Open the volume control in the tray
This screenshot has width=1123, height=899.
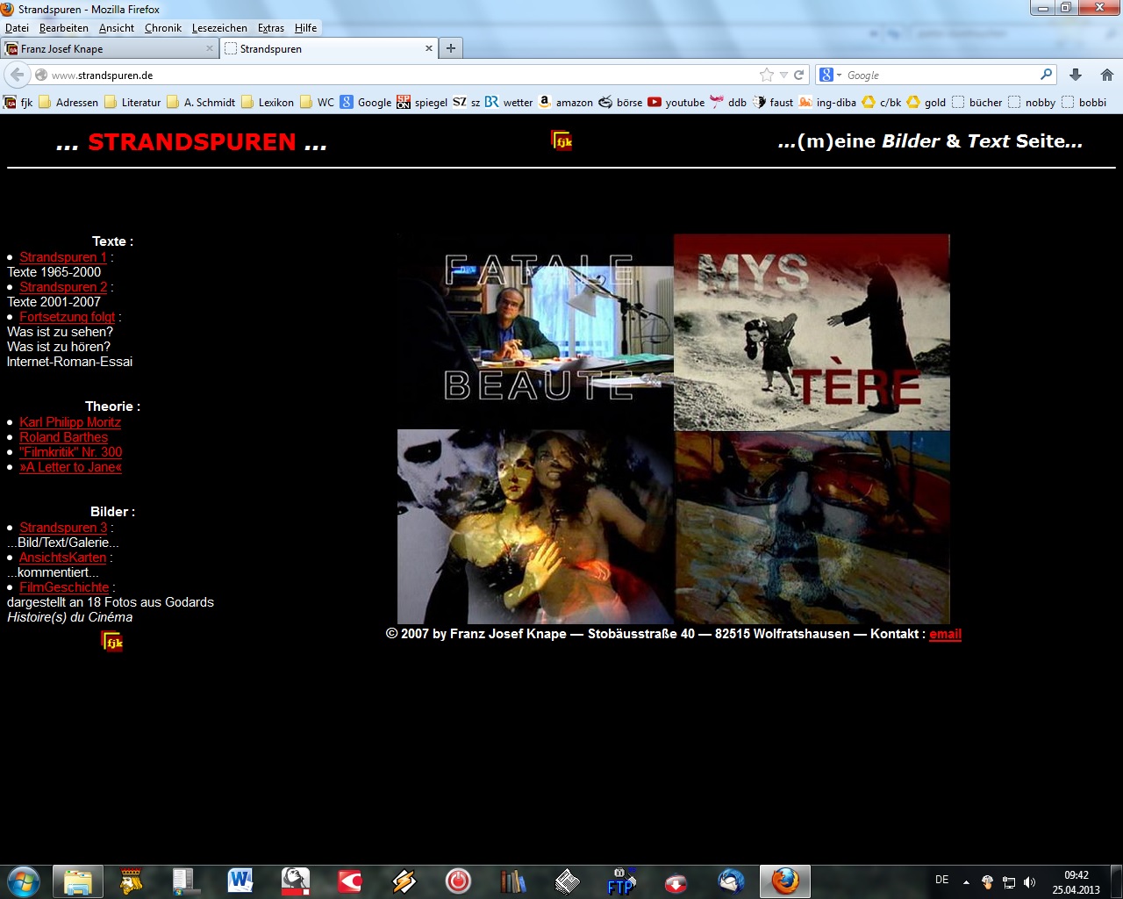[x=1030, y=882]
